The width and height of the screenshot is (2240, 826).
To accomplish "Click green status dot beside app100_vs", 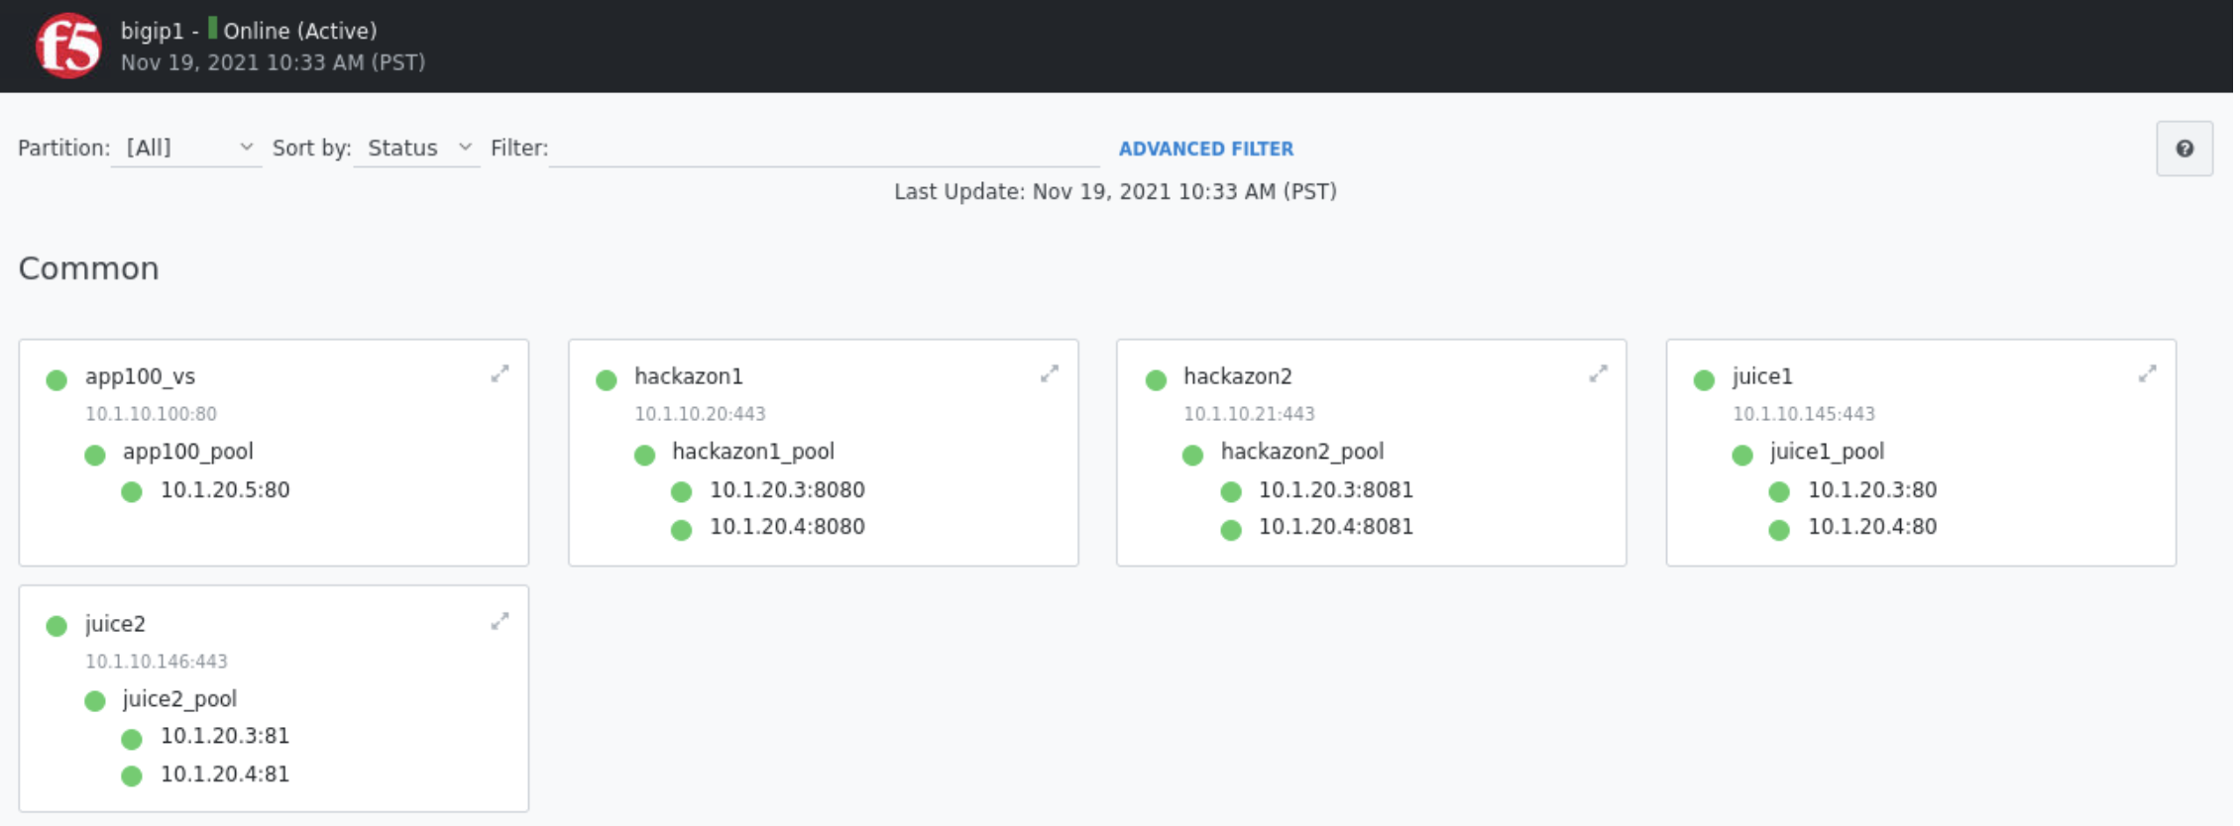I will click(56, 379).
